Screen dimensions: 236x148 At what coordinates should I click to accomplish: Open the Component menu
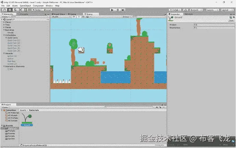click(38, 6)
